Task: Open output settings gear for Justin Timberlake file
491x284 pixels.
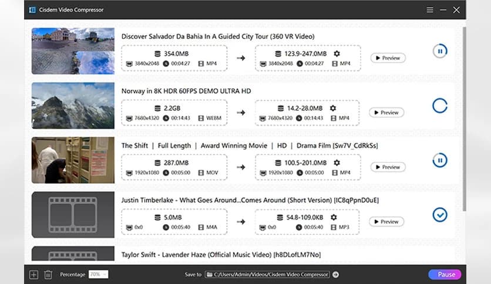Action: click(334, 217)
